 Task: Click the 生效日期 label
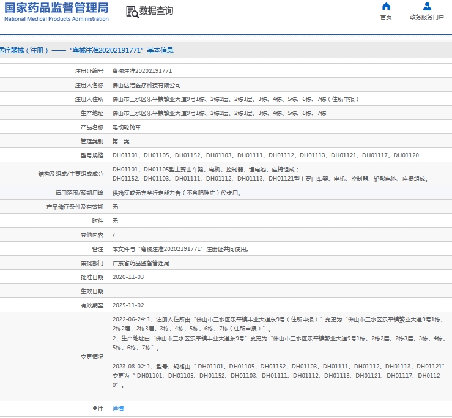(x=92, y=291)
